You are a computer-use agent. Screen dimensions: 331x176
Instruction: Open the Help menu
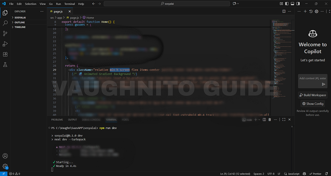point(81,4)
